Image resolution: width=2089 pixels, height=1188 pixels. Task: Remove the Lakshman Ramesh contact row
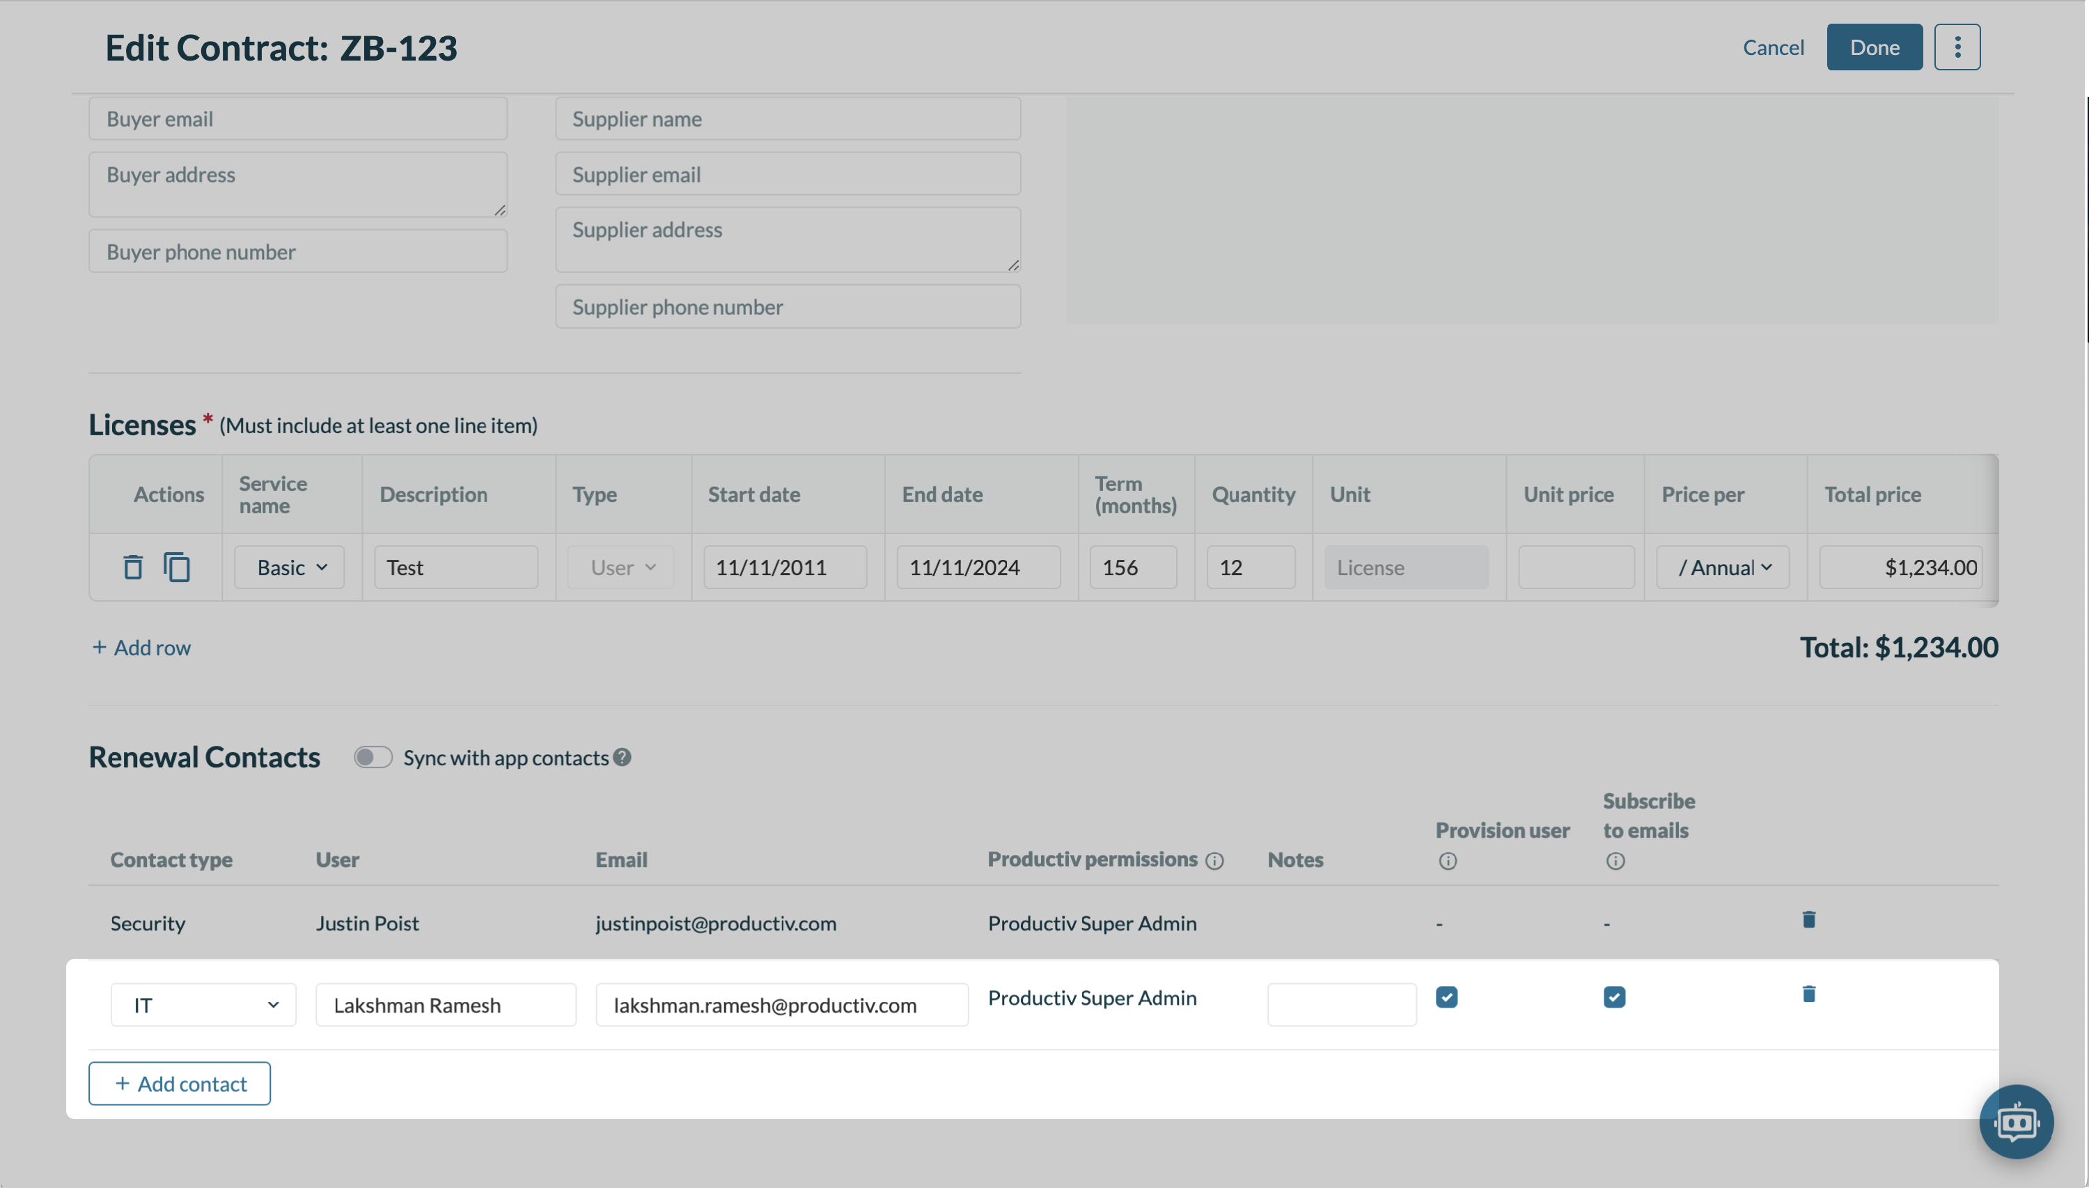click(1808, 994)
